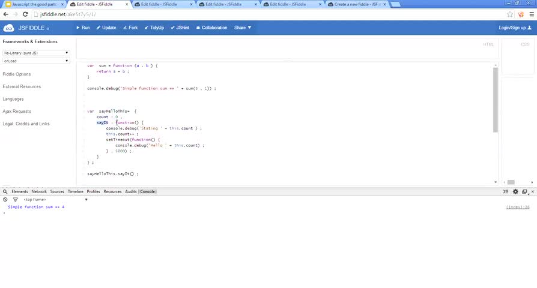Select the DevTools Console tab
Viewport: 537px width, 288px height.
point(148,191)
